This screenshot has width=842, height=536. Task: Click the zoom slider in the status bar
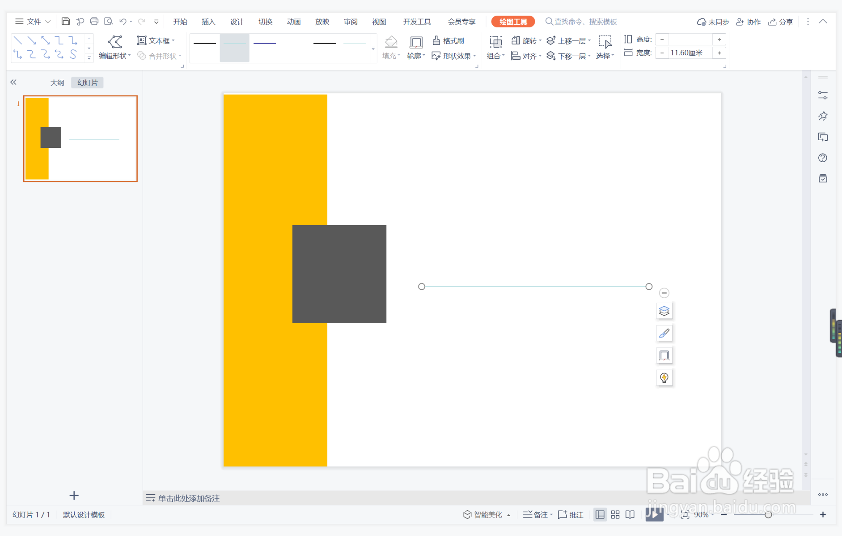point(768,514)
